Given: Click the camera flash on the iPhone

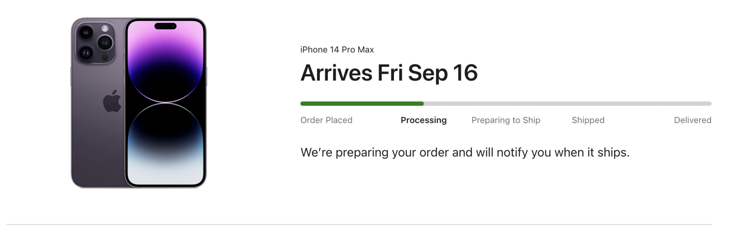Looking at the screenshot, I should click(105, 29).
